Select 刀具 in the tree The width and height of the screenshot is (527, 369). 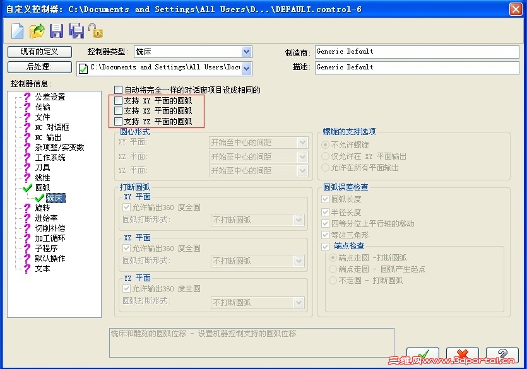[43, 168]
